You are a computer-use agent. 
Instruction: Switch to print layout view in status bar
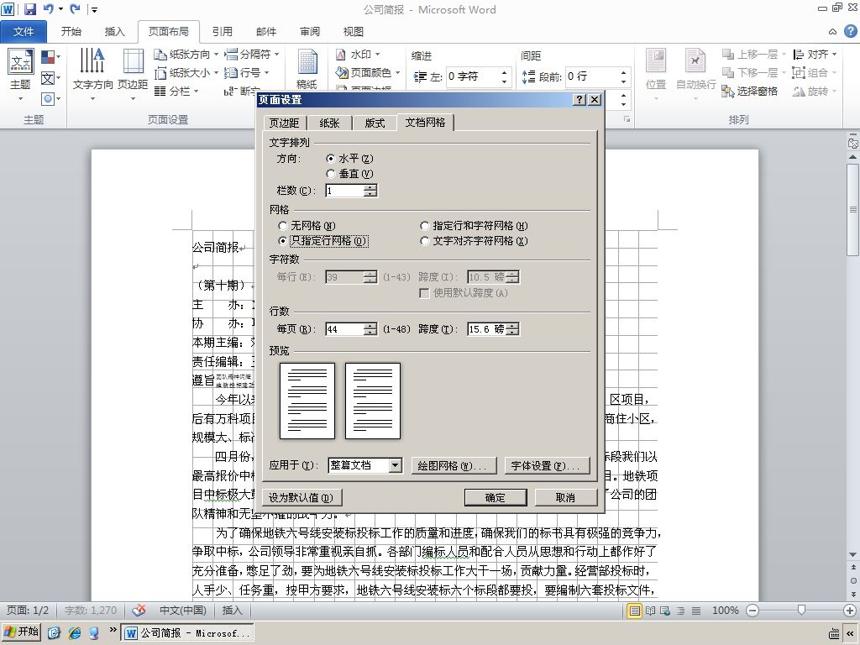[x=635, y=611]
